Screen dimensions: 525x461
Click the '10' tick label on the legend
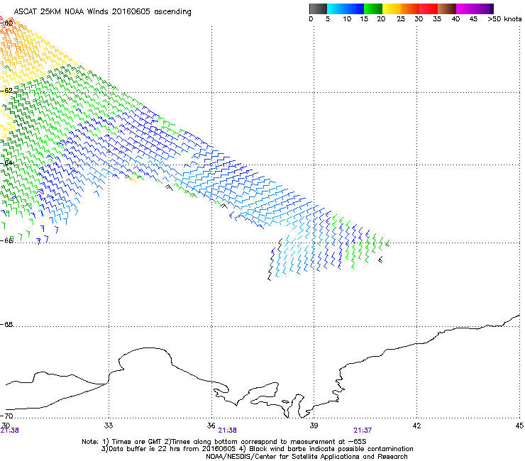347,19
